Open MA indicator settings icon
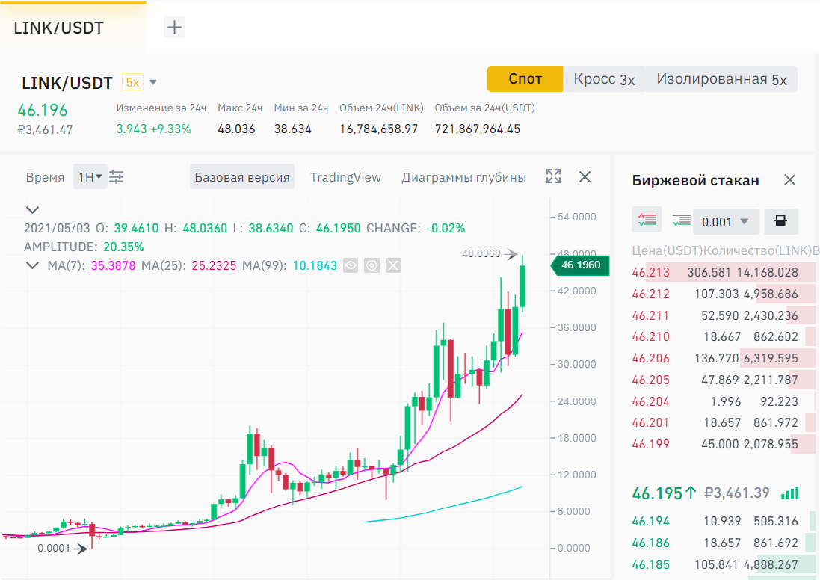 [x=372, y=265]
